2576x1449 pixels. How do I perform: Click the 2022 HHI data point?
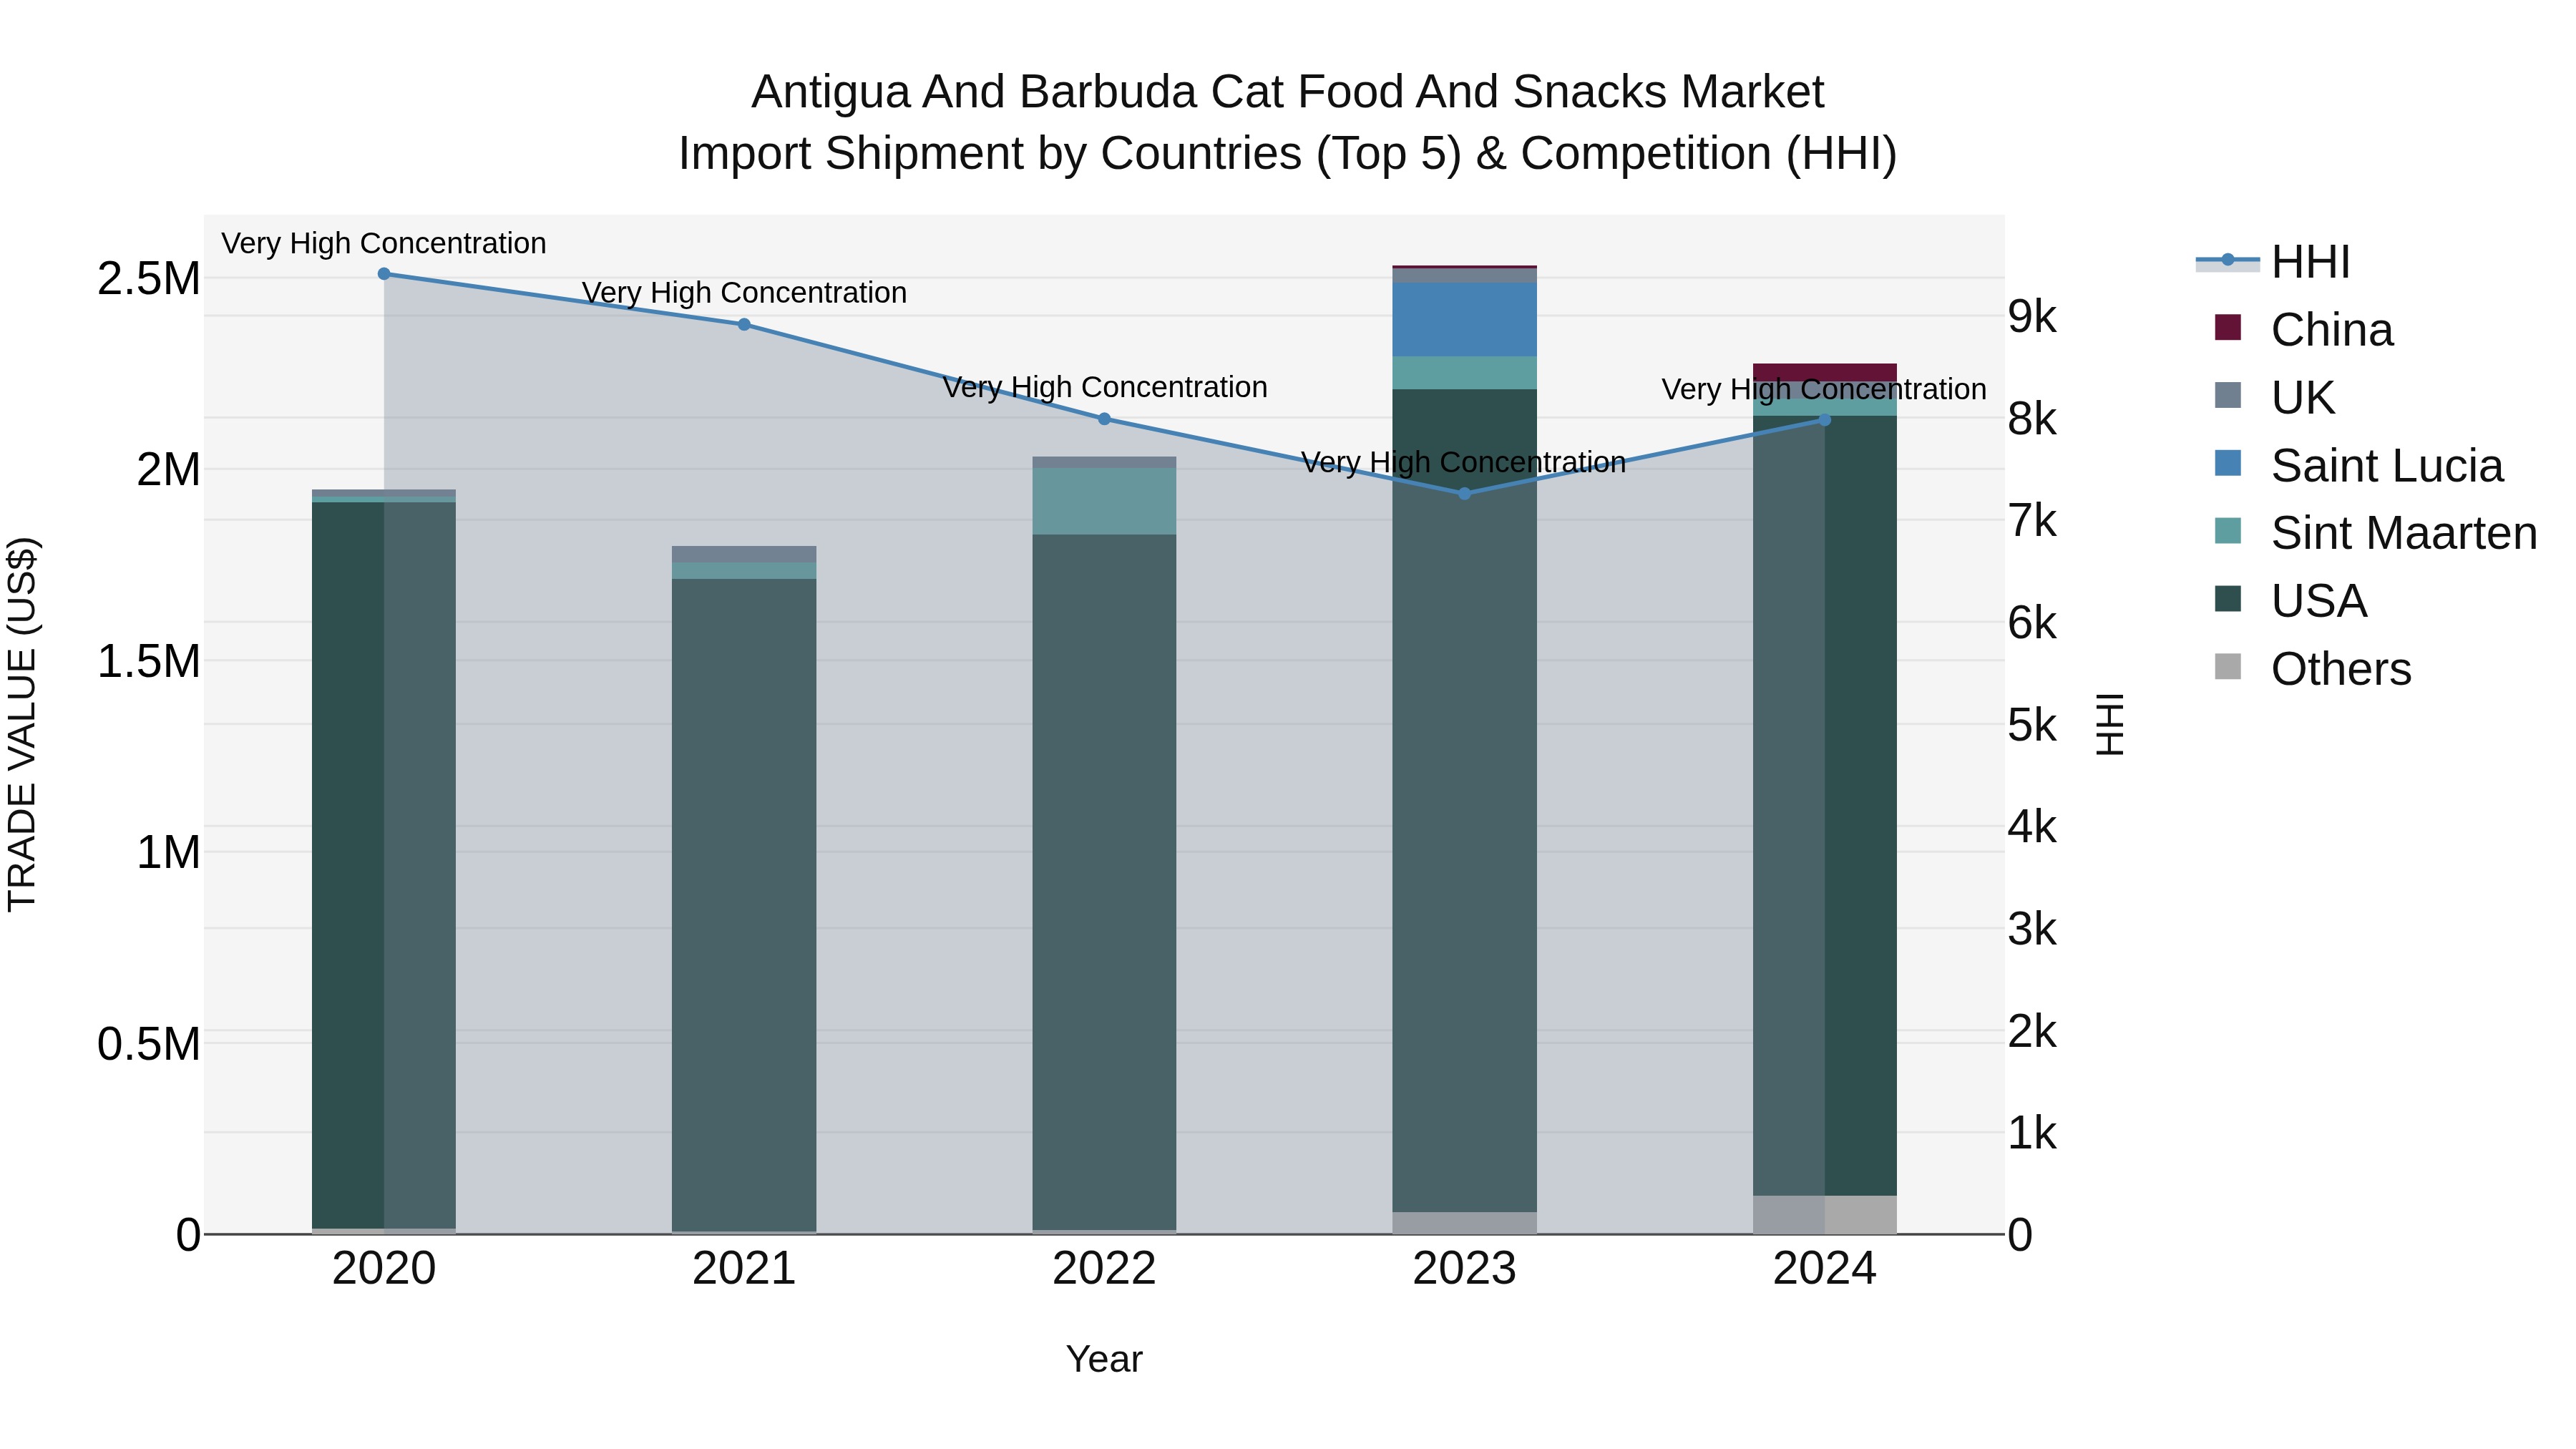coord(1104,419)
